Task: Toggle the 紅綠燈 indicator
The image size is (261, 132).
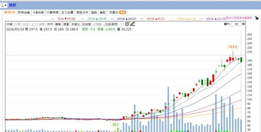Action: [x=86, y=24]
